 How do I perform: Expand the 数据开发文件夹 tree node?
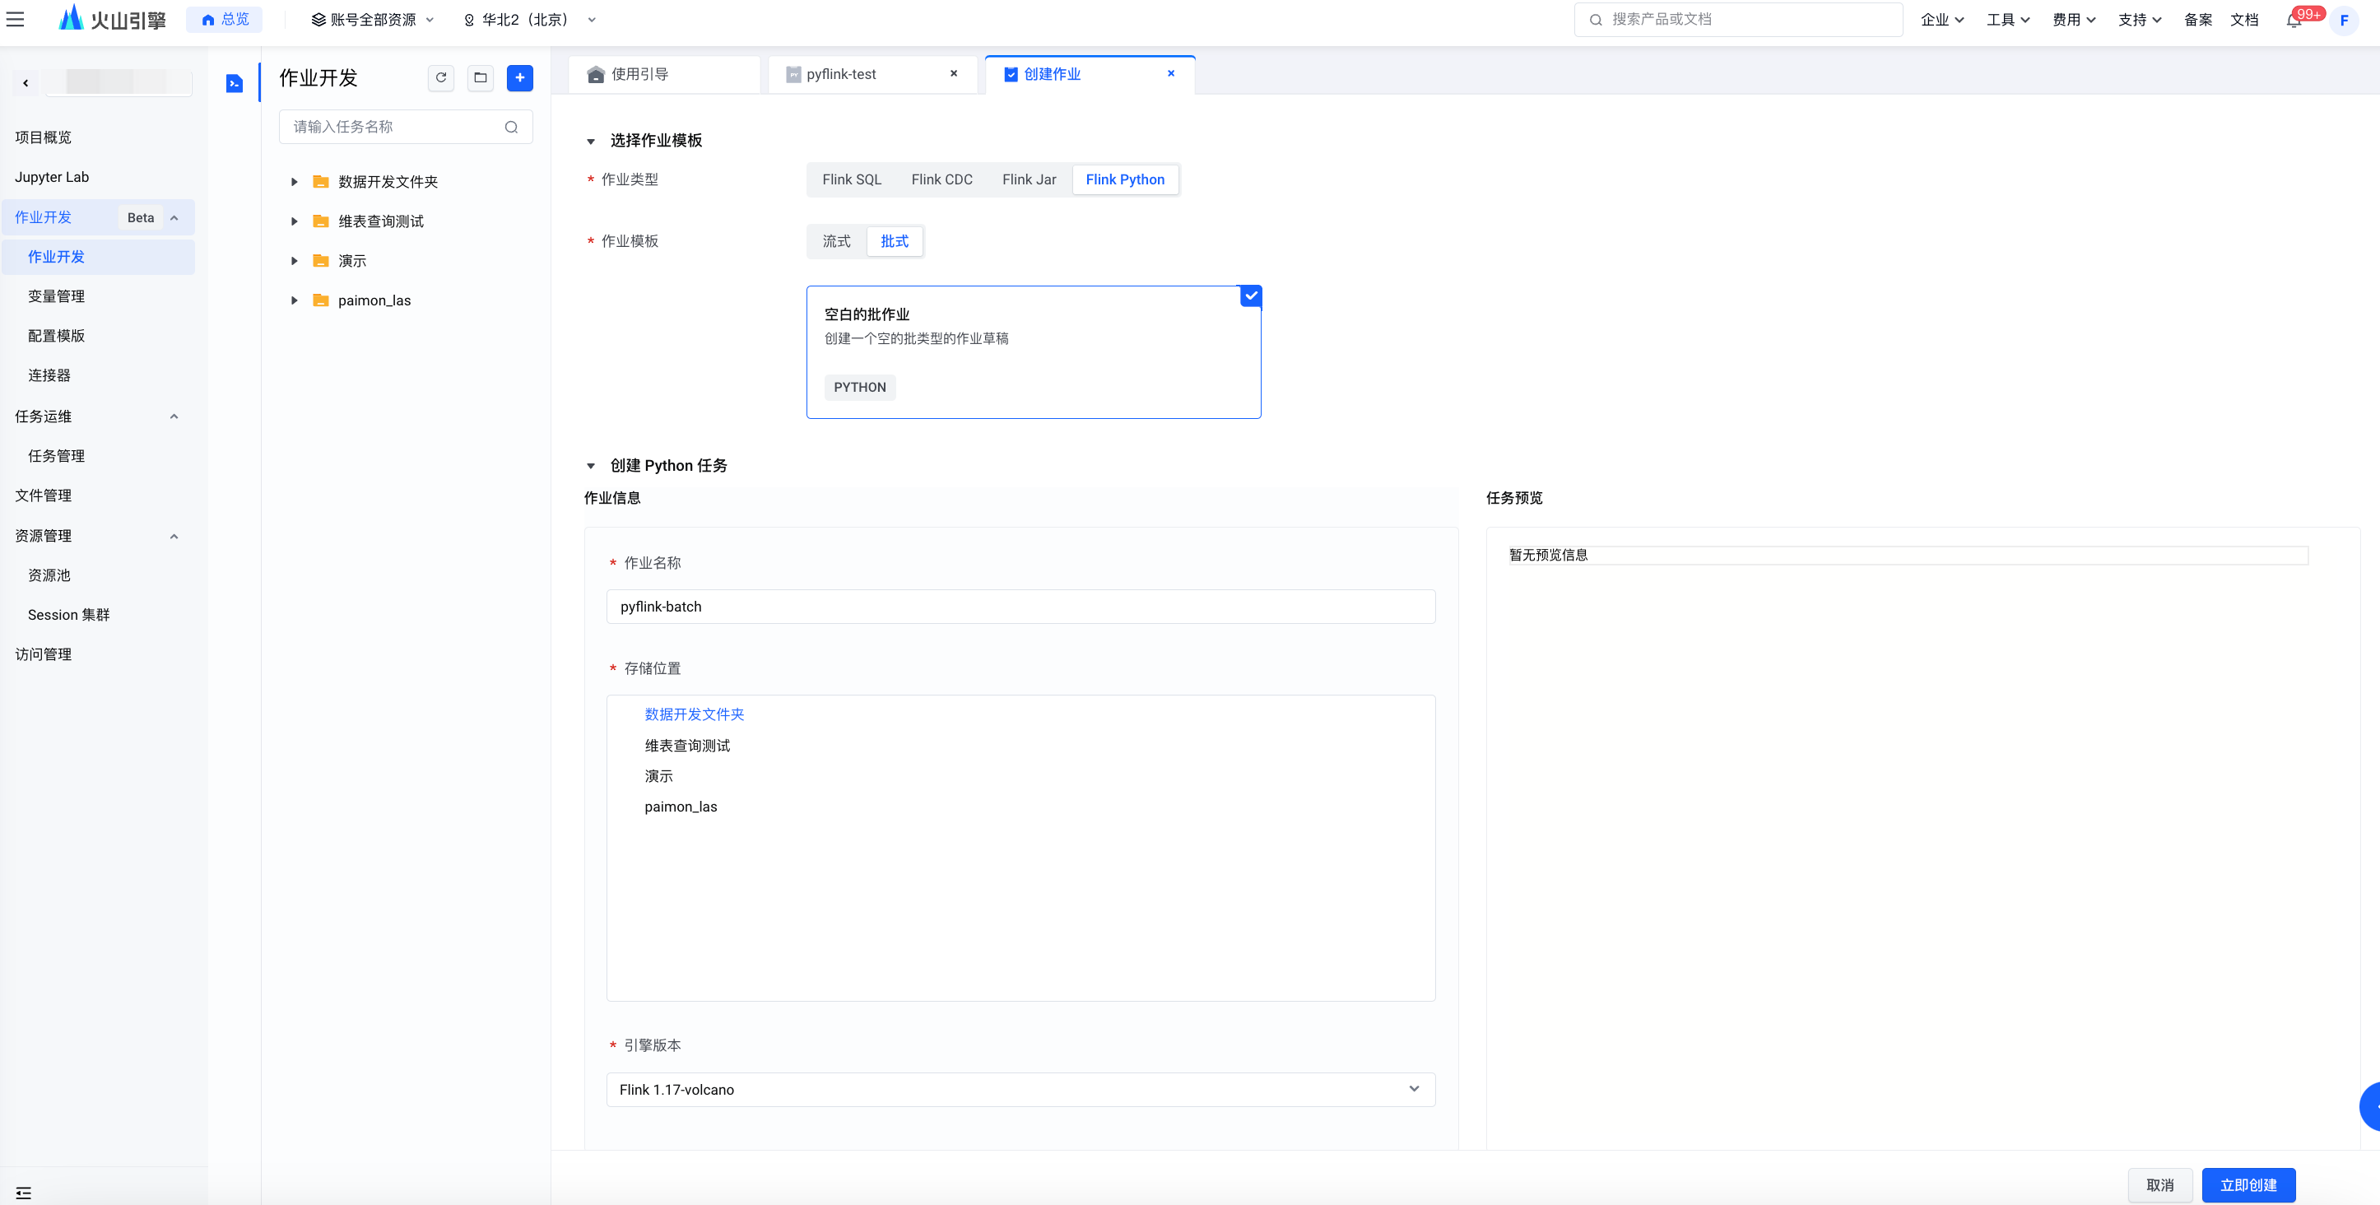point(295,182)
